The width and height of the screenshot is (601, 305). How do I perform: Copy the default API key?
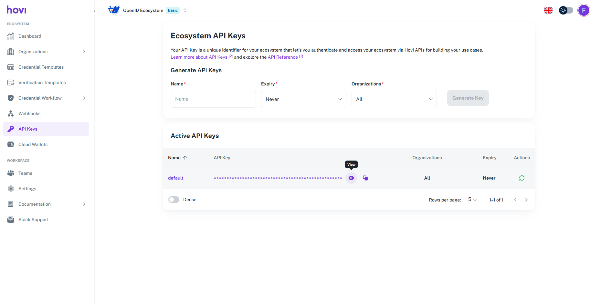coord(365,178)
